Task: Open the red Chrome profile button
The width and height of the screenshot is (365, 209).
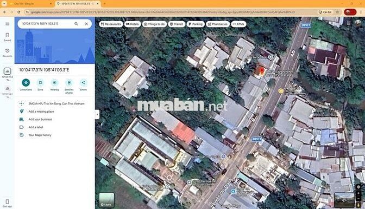Action: 350,12
